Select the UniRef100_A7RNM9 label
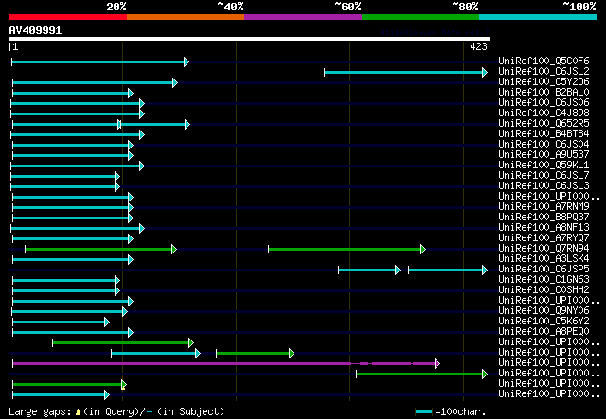 point(544,207)
